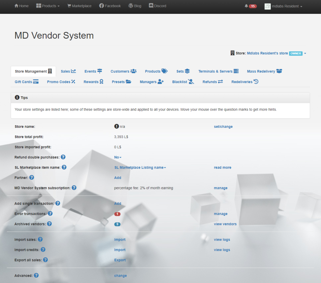
Task: Click manage link for Error transactions
Action: [x=220, y=214]
